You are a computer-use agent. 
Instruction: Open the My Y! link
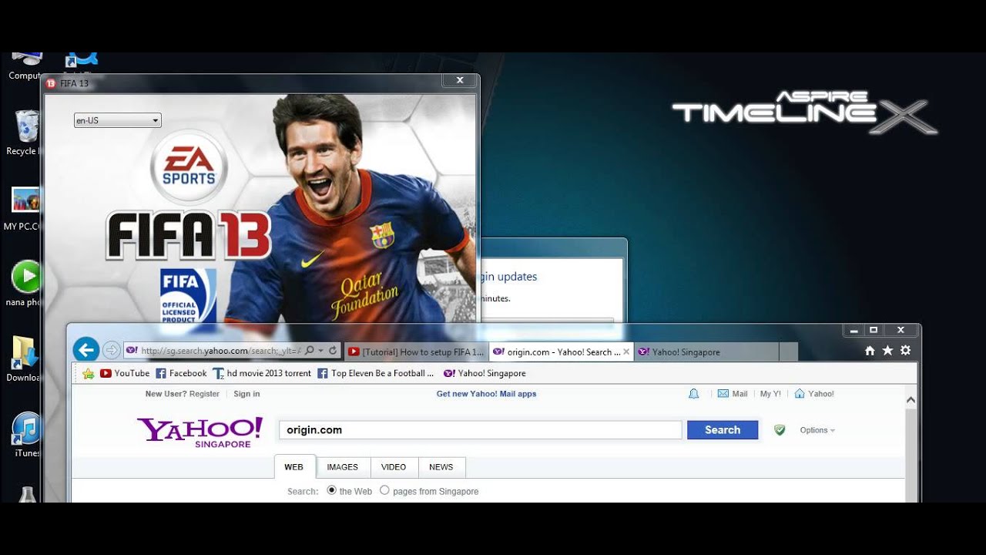[770, 394]
